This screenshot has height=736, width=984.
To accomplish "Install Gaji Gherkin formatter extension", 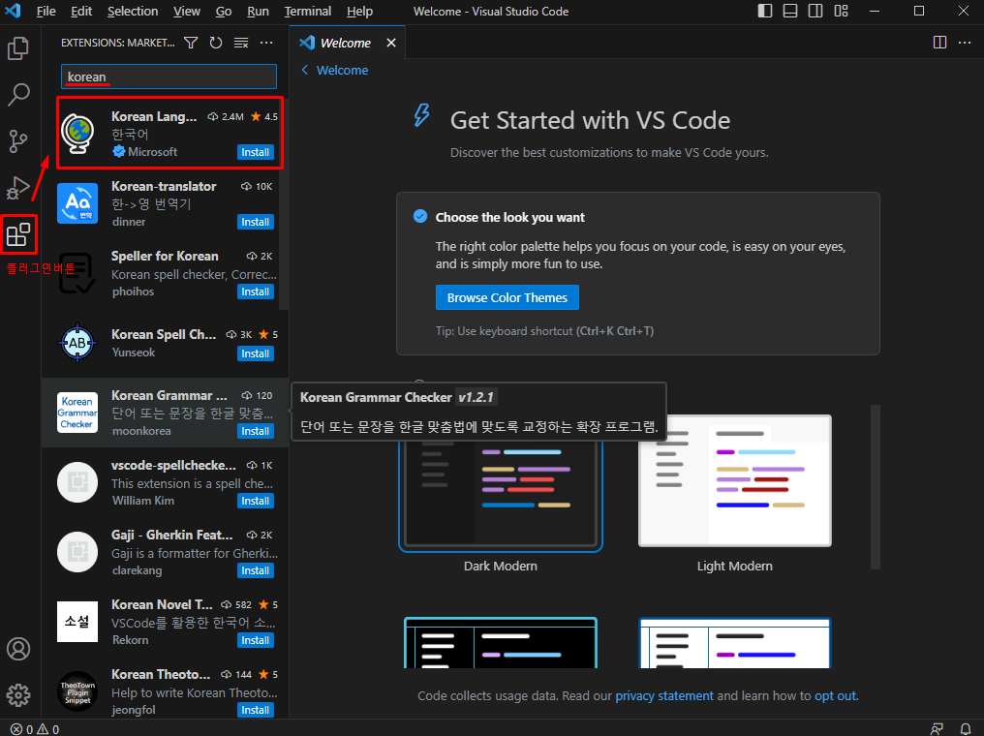I will pos(256,570).
